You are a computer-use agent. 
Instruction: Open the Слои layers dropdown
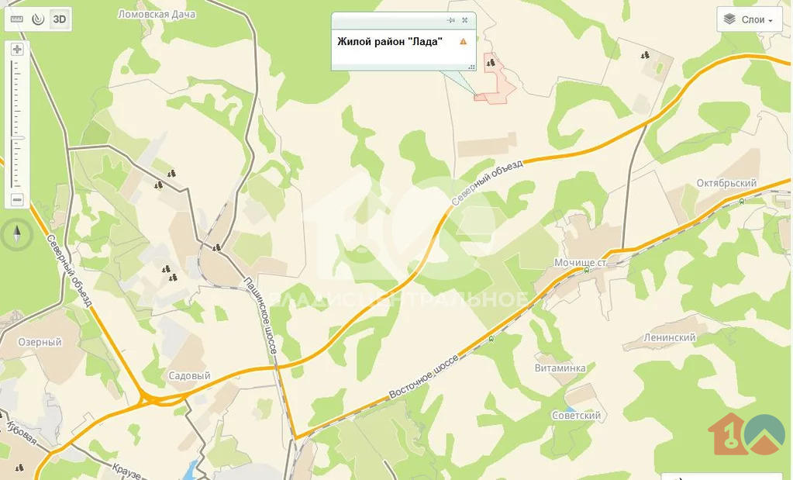tap(750, 19)
